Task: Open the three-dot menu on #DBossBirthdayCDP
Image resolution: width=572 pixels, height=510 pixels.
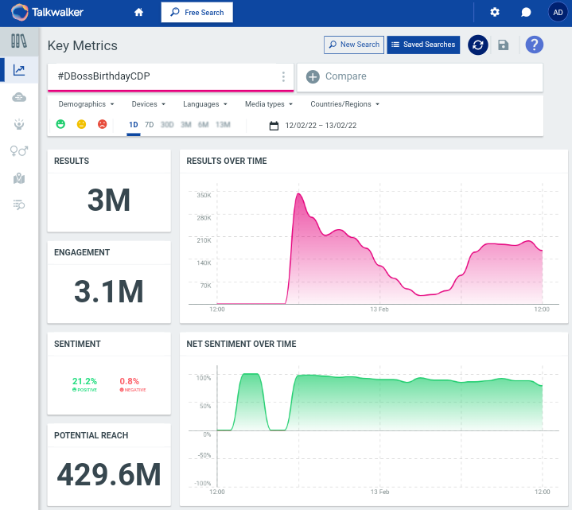Action: coord(283,76)
